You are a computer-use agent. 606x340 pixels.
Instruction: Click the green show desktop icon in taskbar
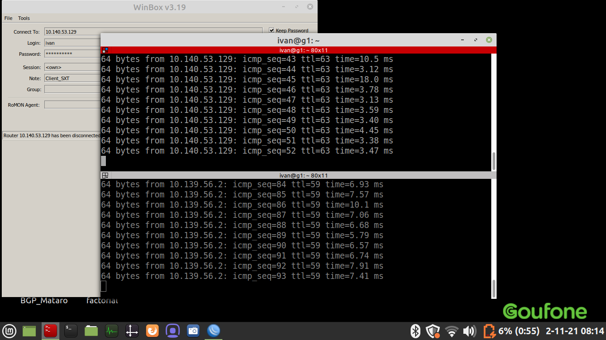pyautogui.click(x=29, y=331)
